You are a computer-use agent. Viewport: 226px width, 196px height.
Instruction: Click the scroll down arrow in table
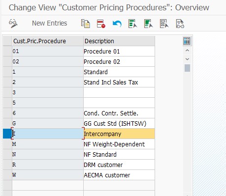coord(187,59)
